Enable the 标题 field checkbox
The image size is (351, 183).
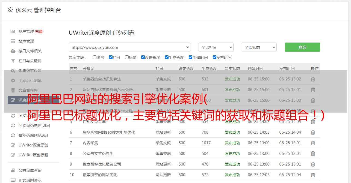(x=127, y=57)
